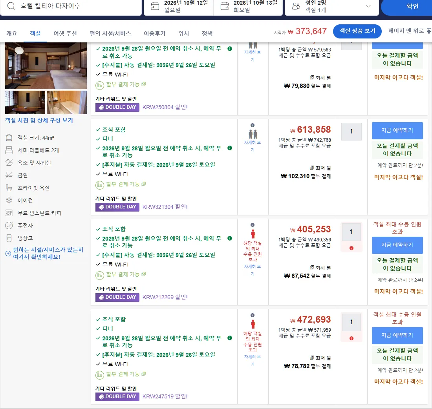This screenshot has width=432, height=409.
Task: Open the 위치 tab
Action: (x=183, y=33)
